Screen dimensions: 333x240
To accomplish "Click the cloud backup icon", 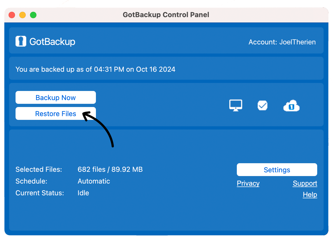I will 291,106.
